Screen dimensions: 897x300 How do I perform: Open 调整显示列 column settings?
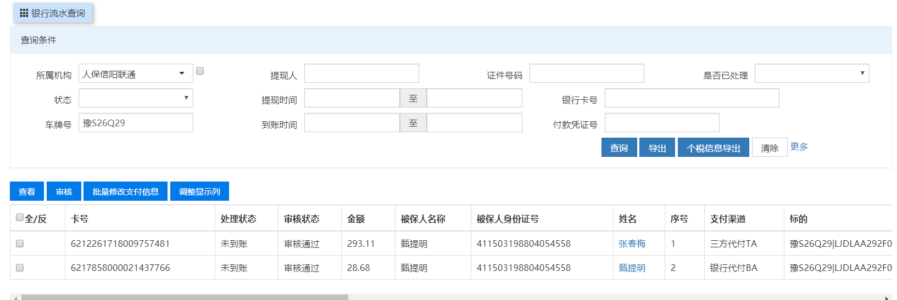[199, 191]
